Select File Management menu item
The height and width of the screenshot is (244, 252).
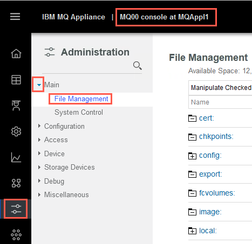click(x=81, y=99)
